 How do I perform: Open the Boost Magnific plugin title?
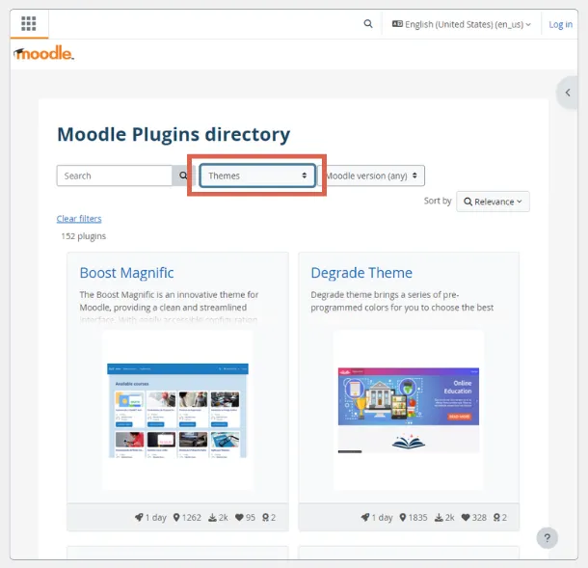(x=126, y=273)
